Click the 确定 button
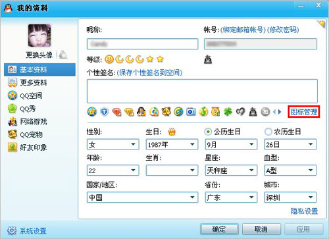Screen dimensions: 329x239 click(219, 229)
